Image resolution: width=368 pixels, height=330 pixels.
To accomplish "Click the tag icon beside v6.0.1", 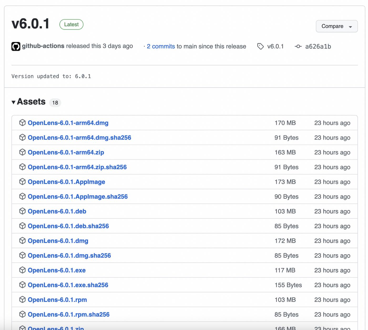I will coord(260,46).
